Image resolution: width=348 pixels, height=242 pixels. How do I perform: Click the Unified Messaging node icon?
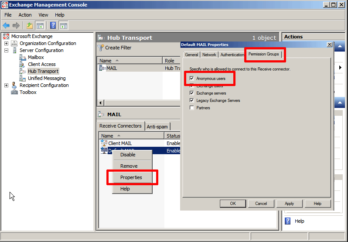point(22,78)
